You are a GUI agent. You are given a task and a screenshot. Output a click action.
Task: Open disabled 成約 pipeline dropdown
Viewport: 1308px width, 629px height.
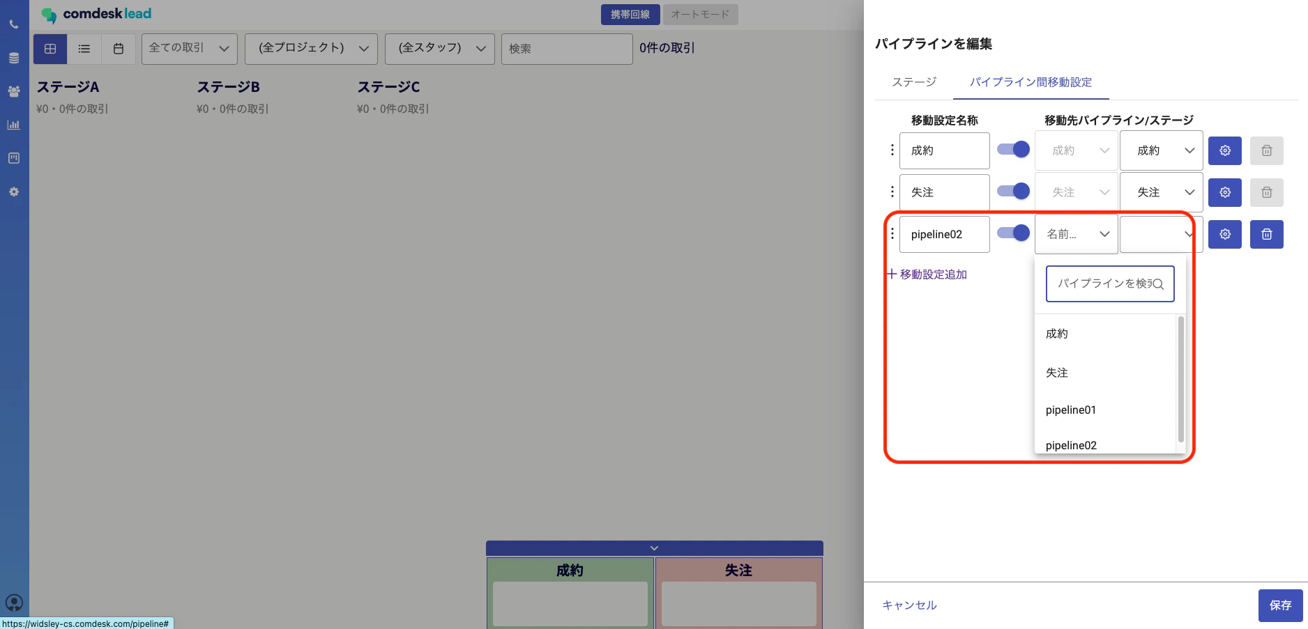coord(1077,150)
